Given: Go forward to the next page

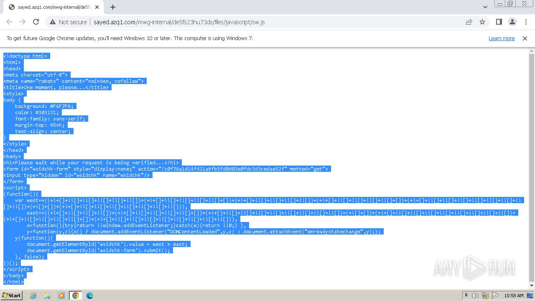Looking at the screenshot, I should pyautogui.click(x=23, y=22).
